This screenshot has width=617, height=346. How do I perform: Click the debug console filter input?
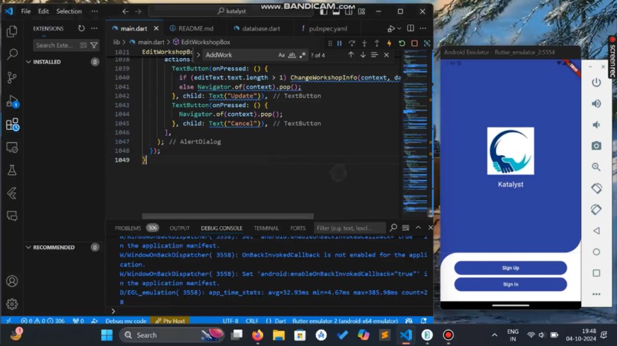tap(349, 228)
